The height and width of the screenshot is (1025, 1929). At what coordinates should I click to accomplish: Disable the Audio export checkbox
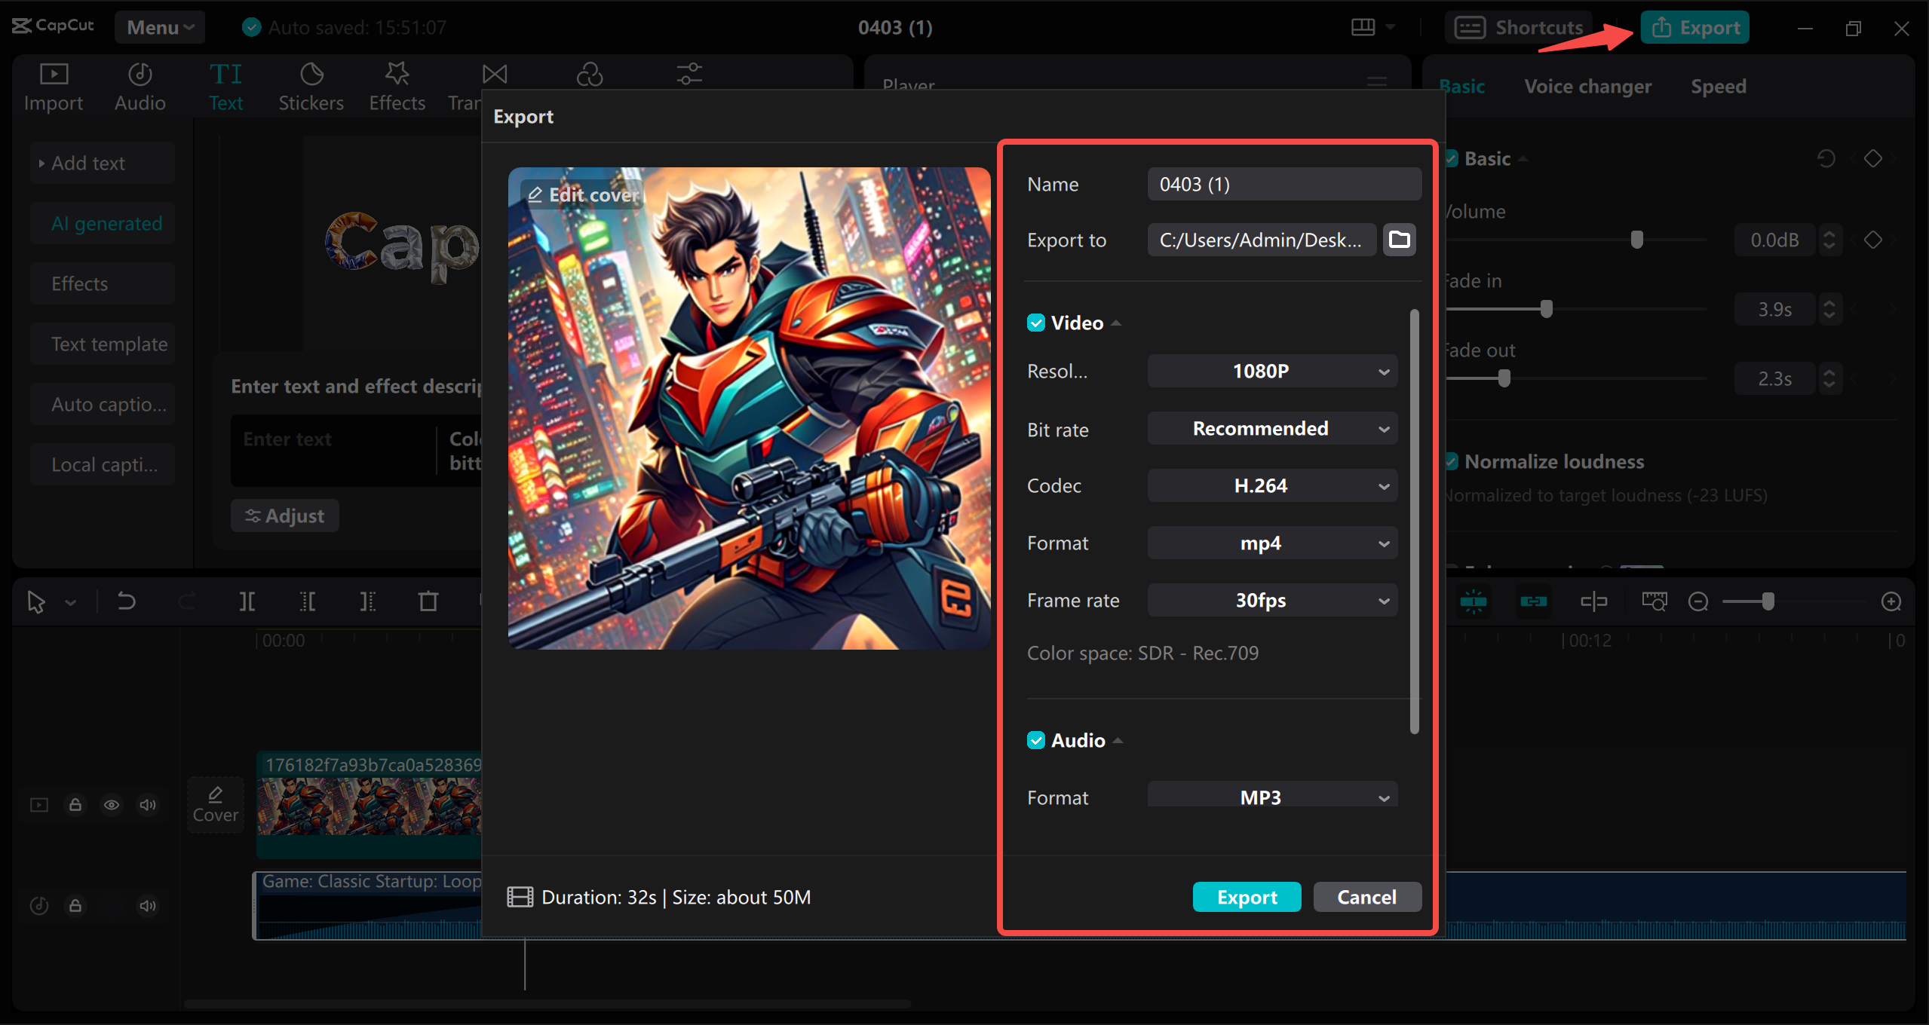pos(1036,740)
